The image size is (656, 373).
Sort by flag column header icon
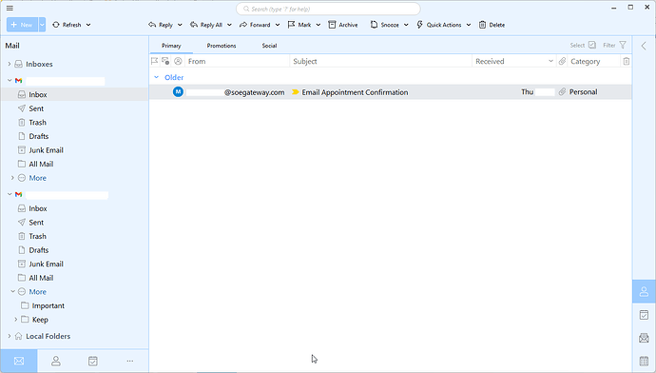pos(154,61)
